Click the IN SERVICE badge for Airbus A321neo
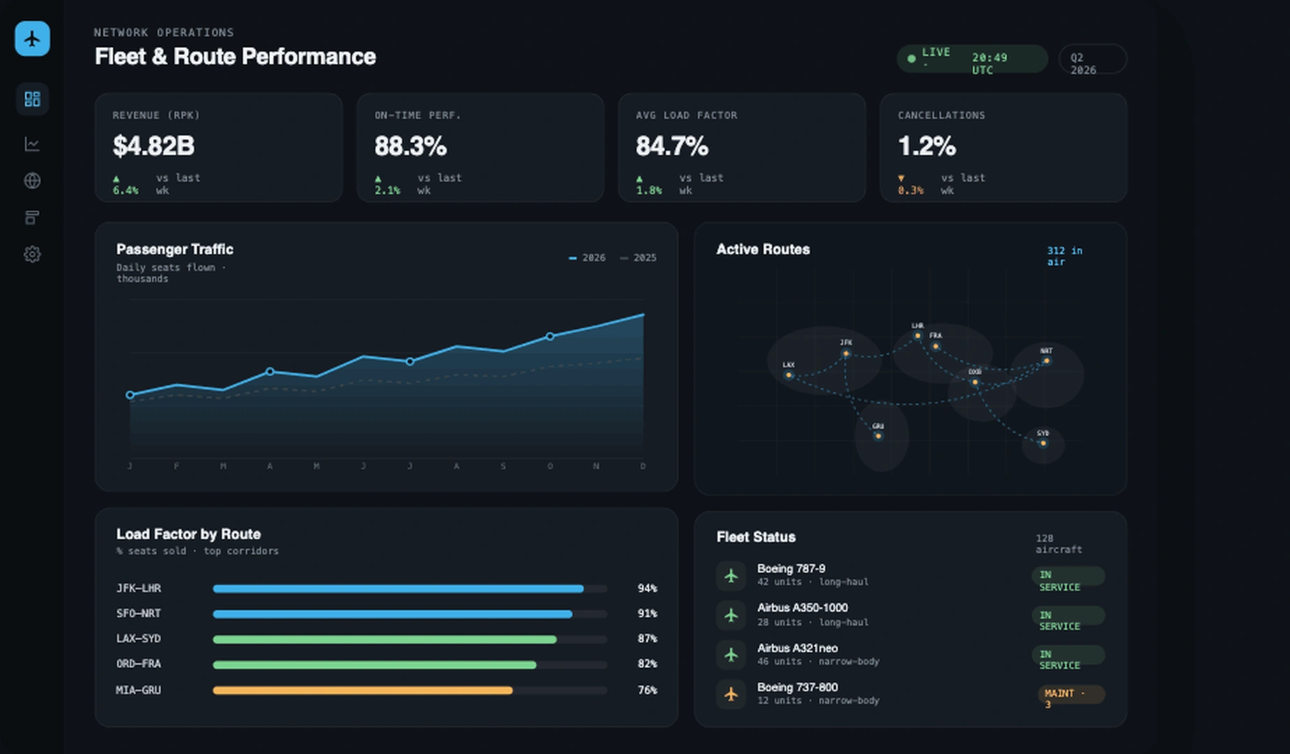1290x754 pixels. [1068, 655]
